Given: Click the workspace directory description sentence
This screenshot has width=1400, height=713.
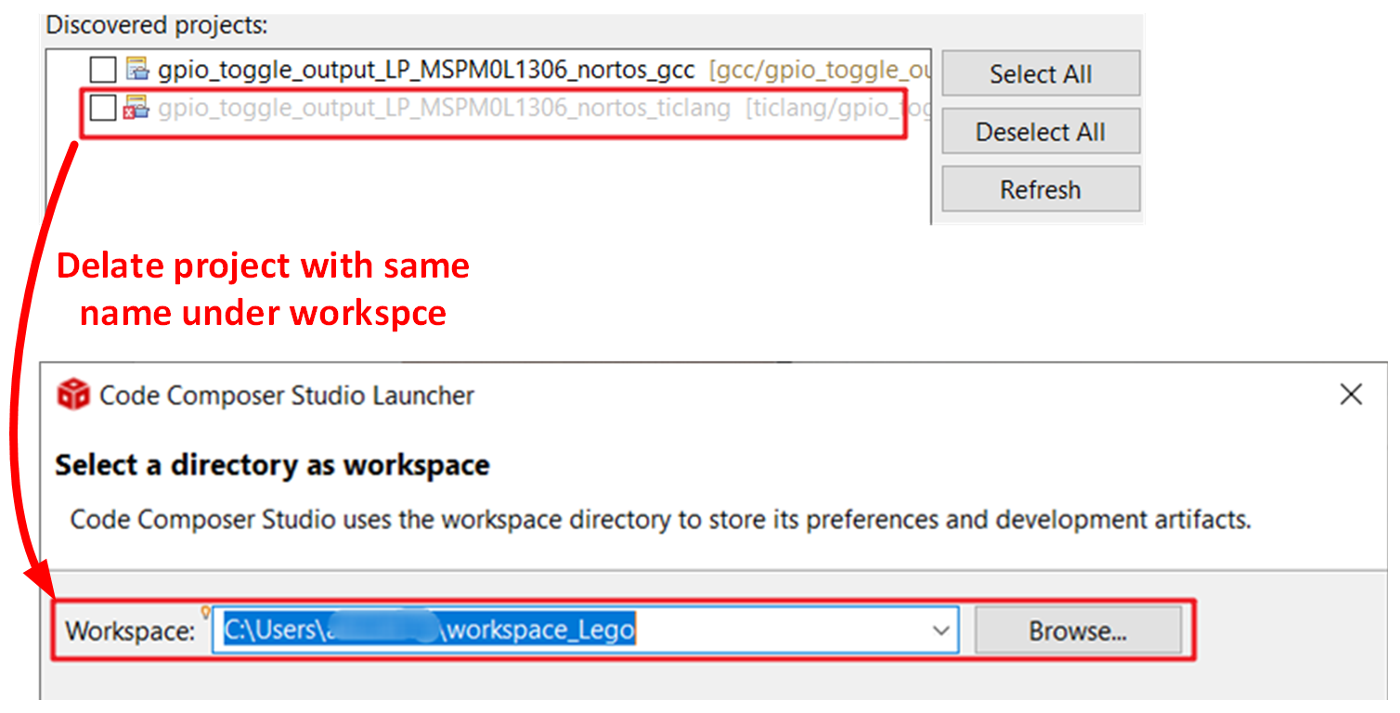Looking at the screenshot, I should pyautogui.click(x=661, y=519).
